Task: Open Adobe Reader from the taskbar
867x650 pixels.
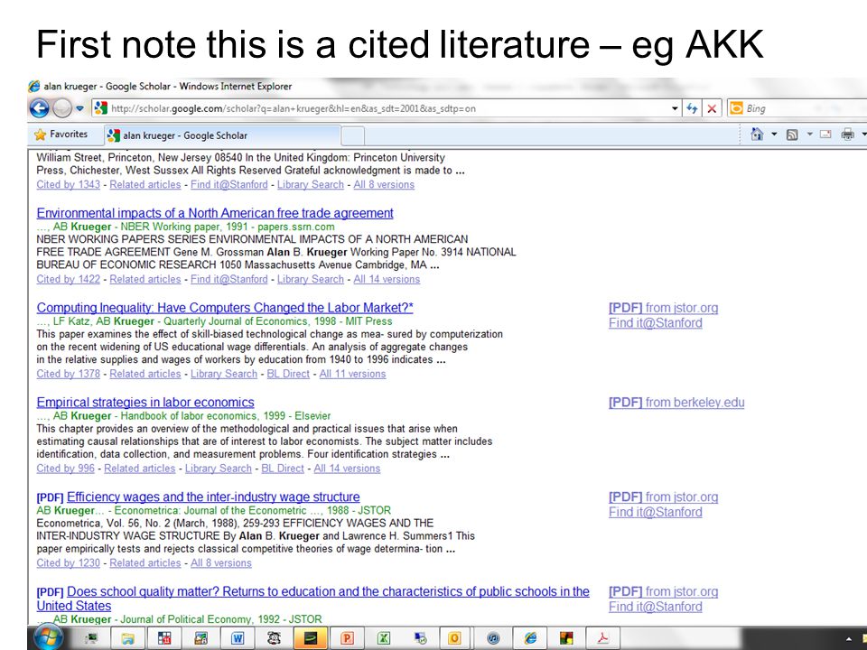Action: pyautogui.click(x=602, y=638)
